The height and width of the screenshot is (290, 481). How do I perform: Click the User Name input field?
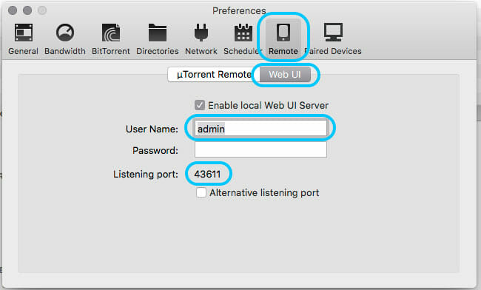pos(260,128)
